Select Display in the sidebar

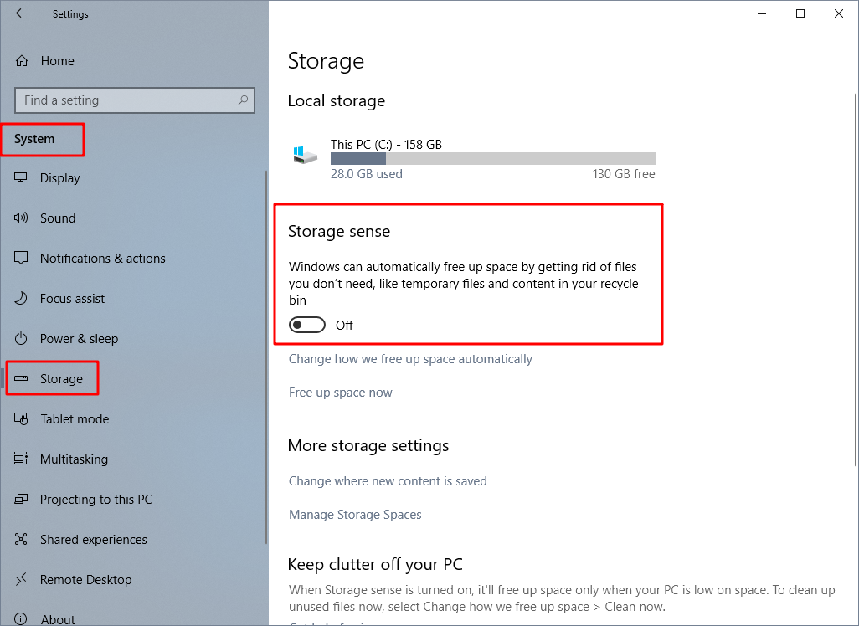(x=62, y=177)
